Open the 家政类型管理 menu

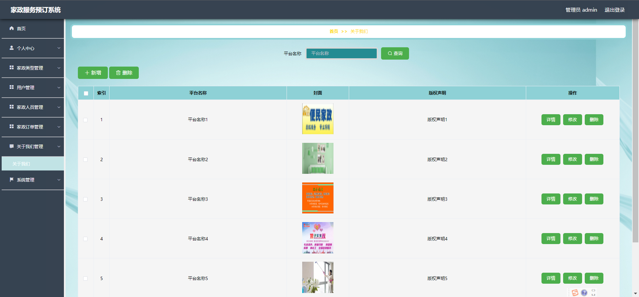coord(33,68)
